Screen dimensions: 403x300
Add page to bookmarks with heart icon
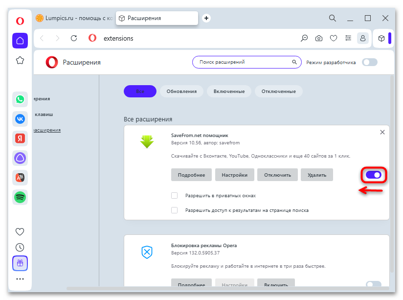coord(334,38)
